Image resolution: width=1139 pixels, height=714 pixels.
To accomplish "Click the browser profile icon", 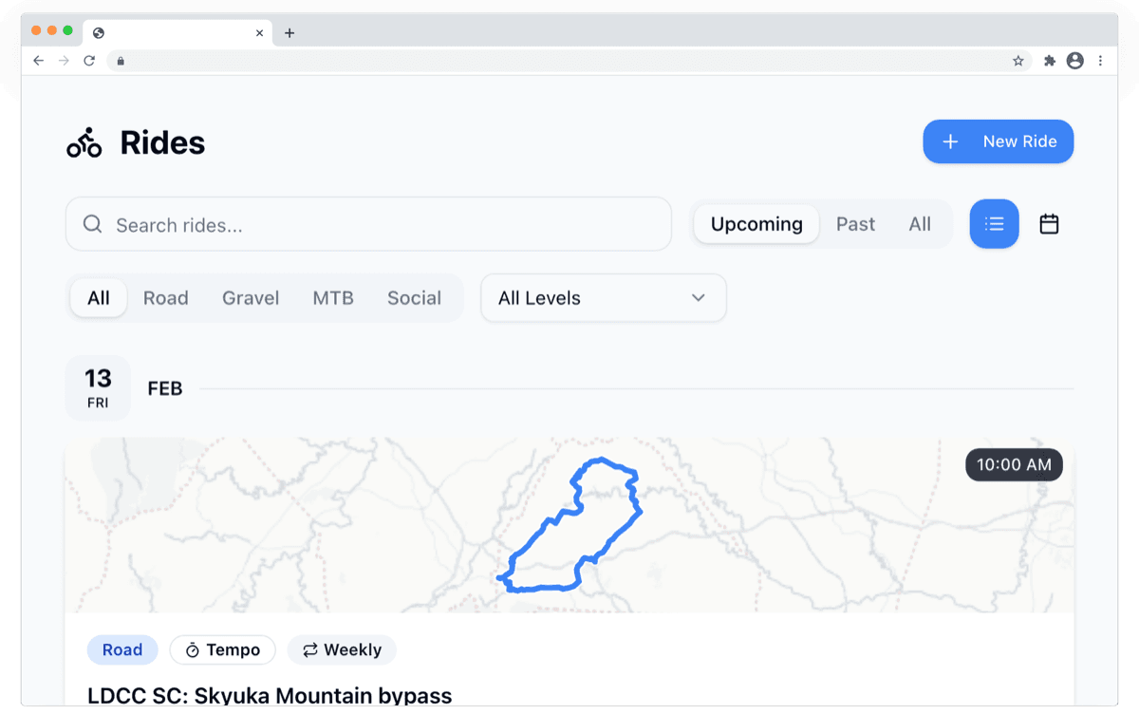I will click(1074, 60).
